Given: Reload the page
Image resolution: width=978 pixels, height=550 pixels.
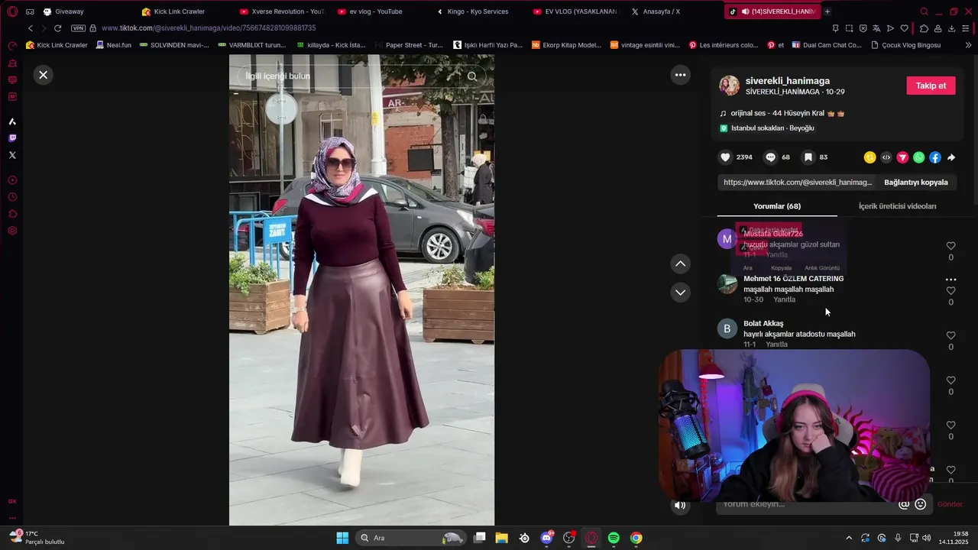Looking at the screenshot, I should click(x=57, y=28).
